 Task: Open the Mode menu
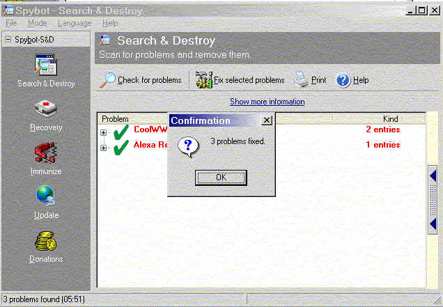[38, 23]
